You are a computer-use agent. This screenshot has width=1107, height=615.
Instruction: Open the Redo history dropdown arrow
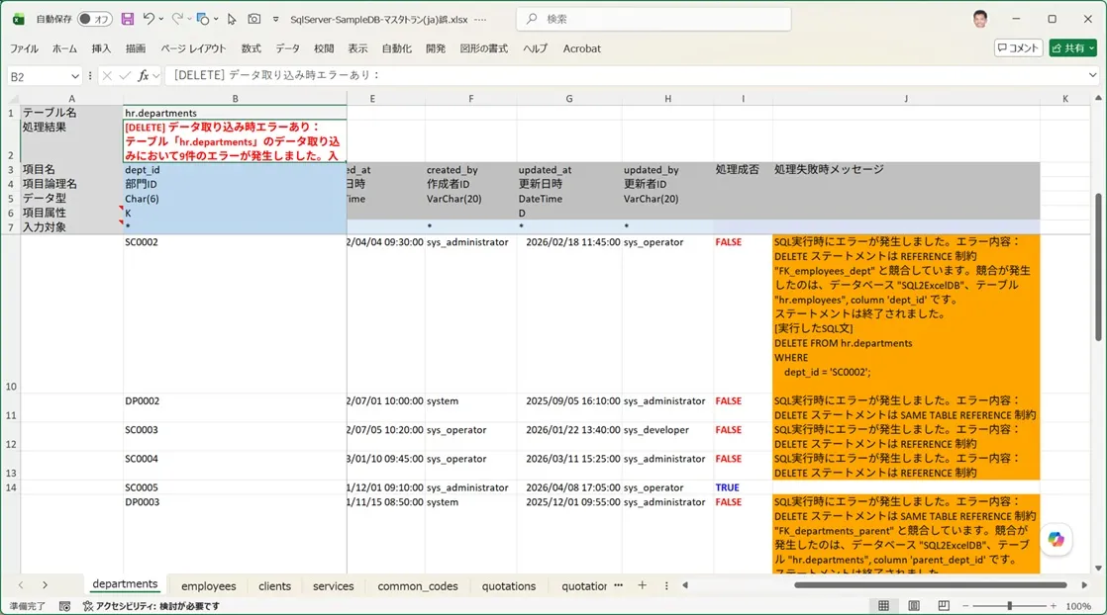[189, 19]
